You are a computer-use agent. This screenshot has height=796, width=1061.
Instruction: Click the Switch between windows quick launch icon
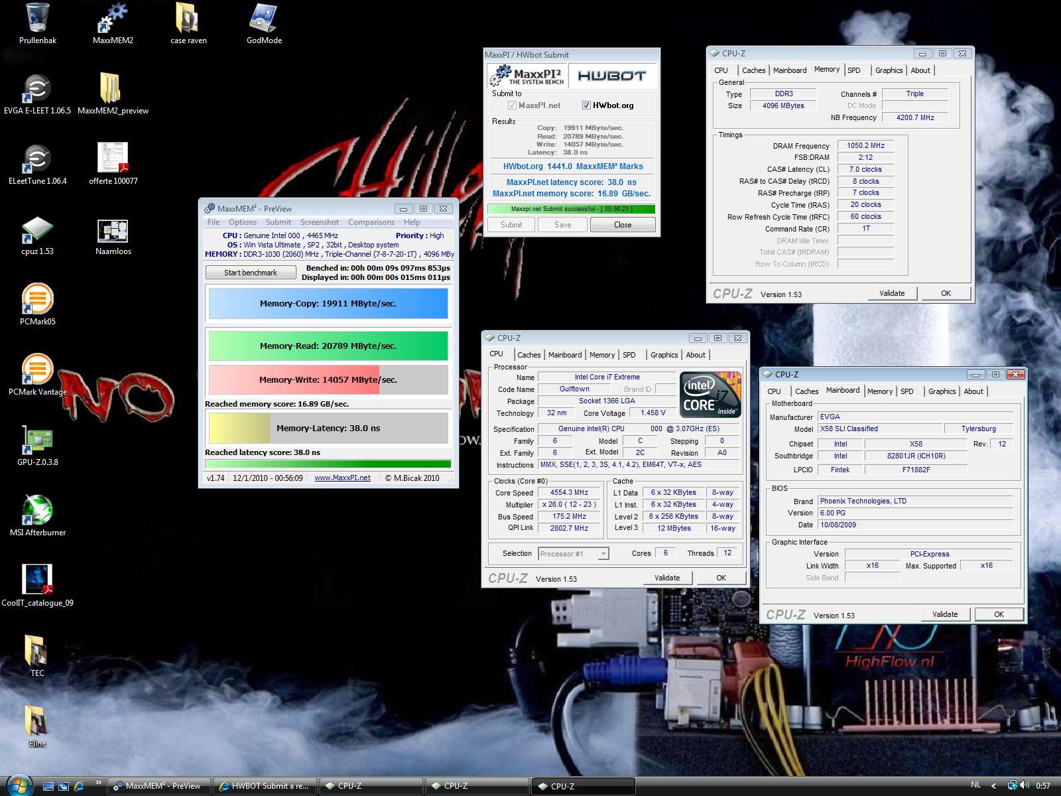tap(64, 786)
